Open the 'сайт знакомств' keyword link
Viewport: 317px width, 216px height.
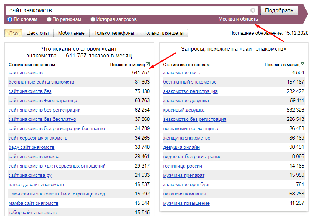click(x=25, y=73)
